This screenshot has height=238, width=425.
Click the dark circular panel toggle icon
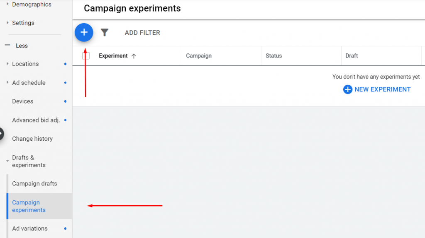1,134
